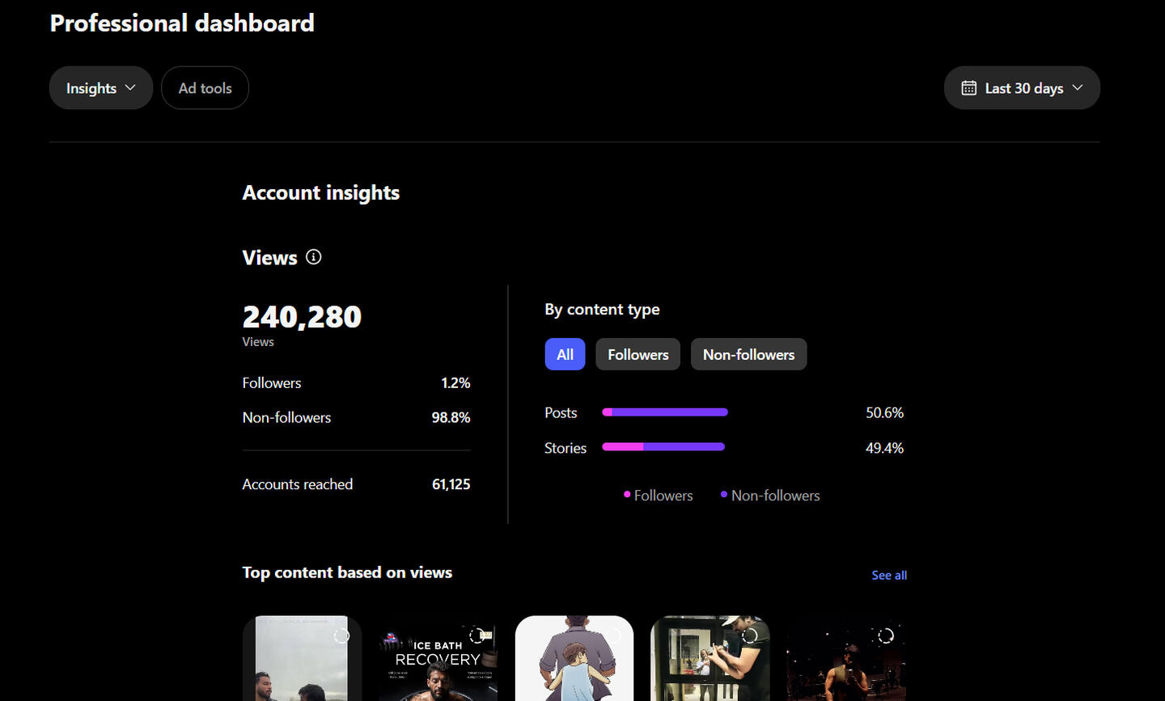Click the purple Non-followers legend dot
1165x701 pixels.
(724, 494)
